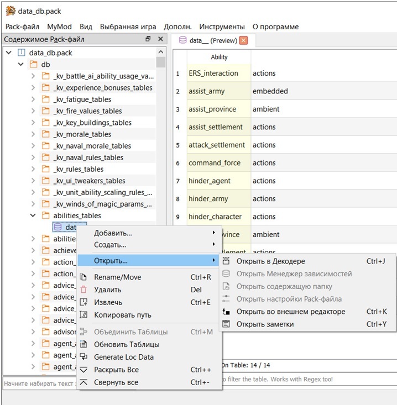397x405 pixels.
Task: Collapse the db folder node
Action: pyautogui.click(x=21, y=64)
